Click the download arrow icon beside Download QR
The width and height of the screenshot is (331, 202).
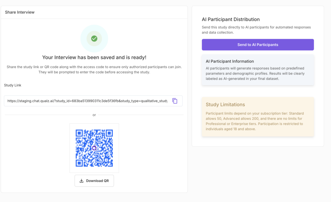tap(81, 181)
